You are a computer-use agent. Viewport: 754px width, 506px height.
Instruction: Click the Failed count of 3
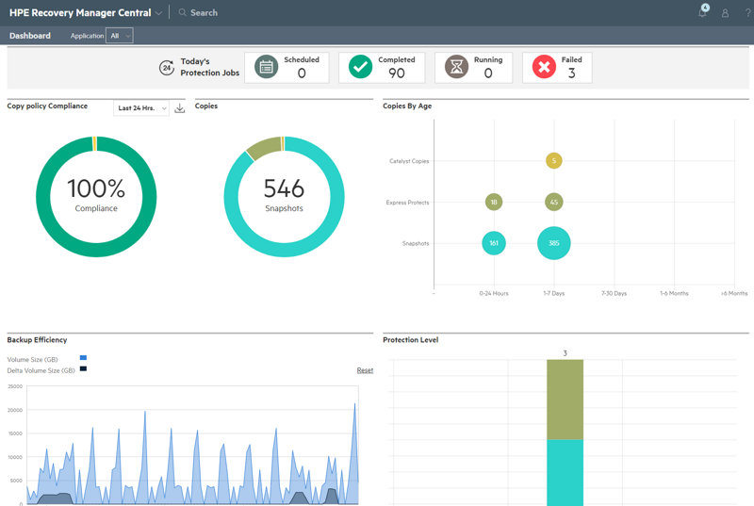point(572,73)
